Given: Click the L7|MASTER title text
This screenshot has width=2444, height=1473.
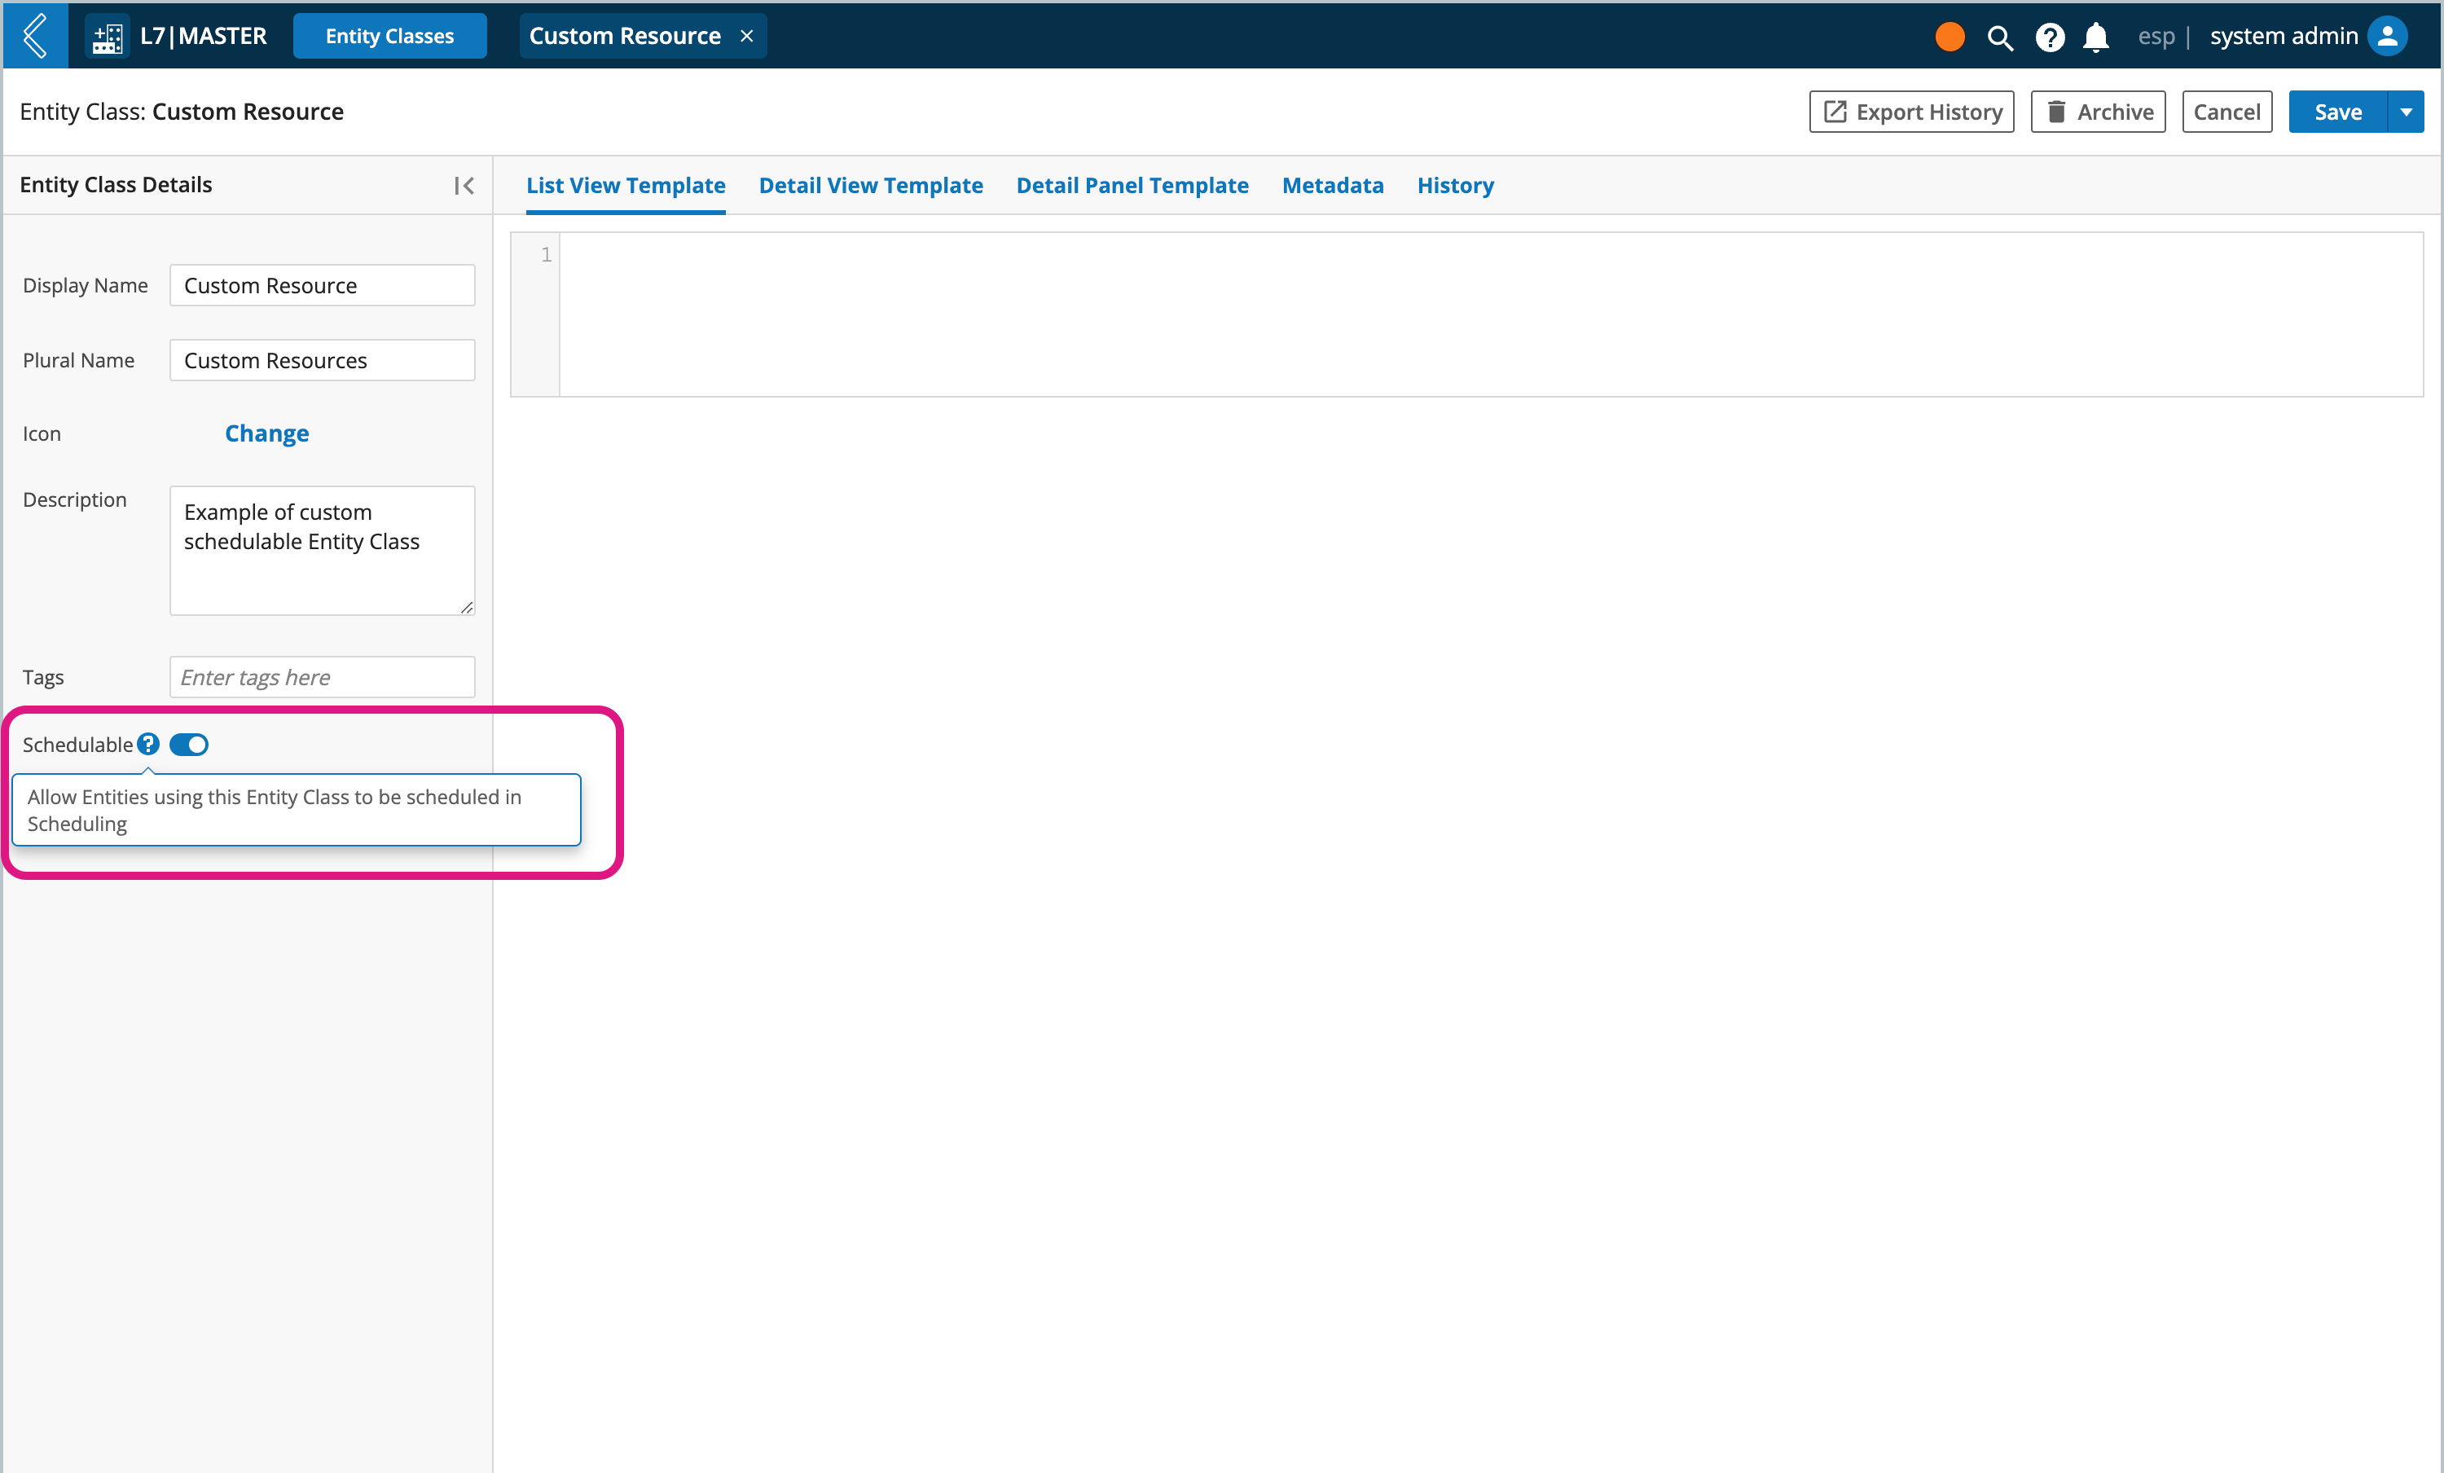Looking at the screenshot, I should (x=204, y=37).
